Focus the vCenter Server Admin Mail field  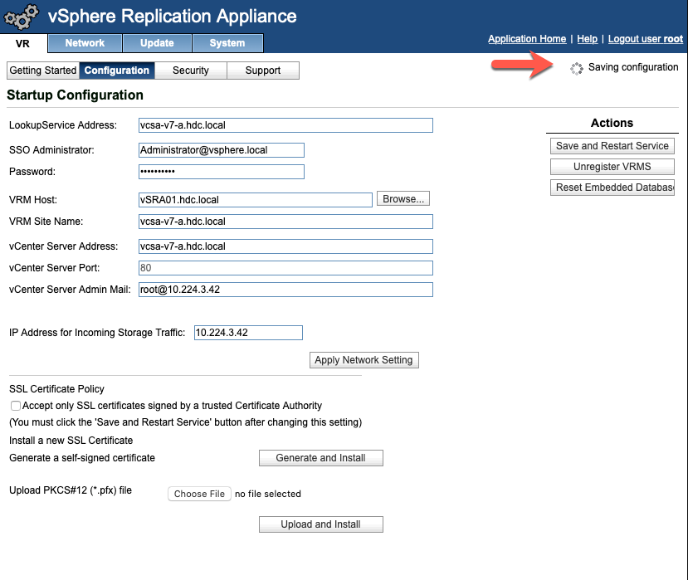tap(285, 289)
